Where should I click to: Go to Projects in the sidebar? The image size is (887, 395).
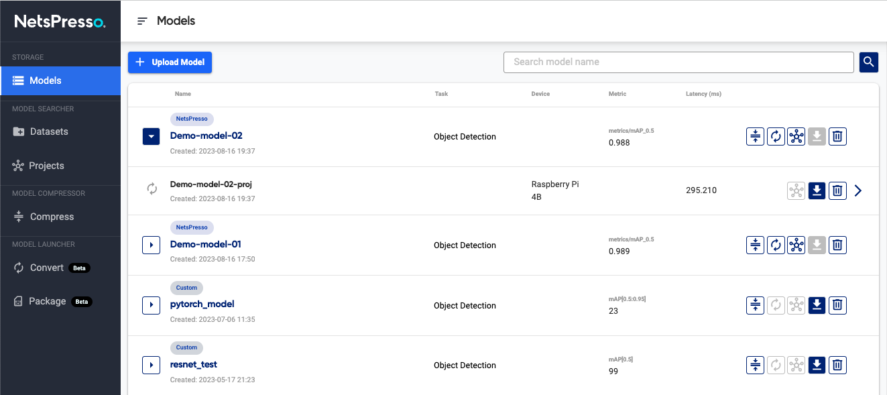(x=46, y=166)
